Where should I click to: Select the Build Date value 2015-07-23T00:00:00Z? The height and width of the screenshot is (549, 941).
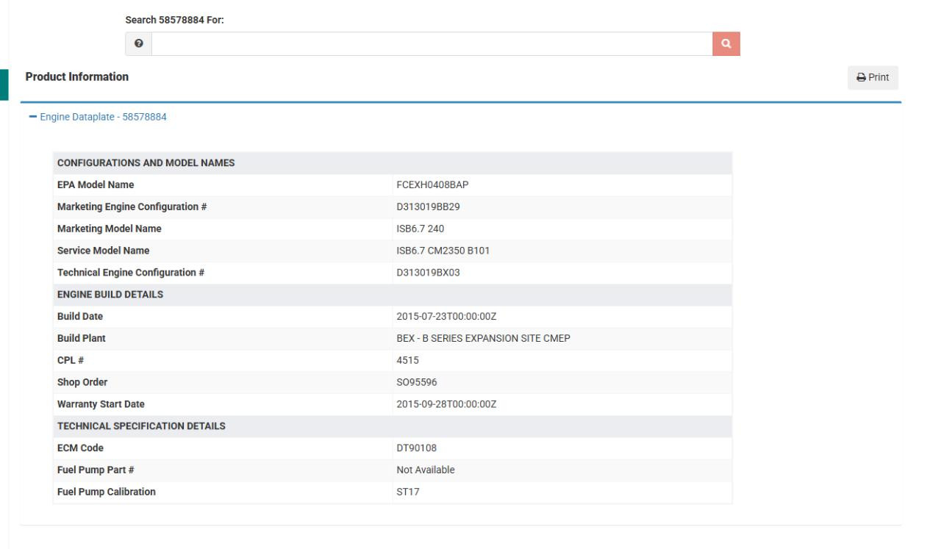pyautogui.click(x=447, y=317)
